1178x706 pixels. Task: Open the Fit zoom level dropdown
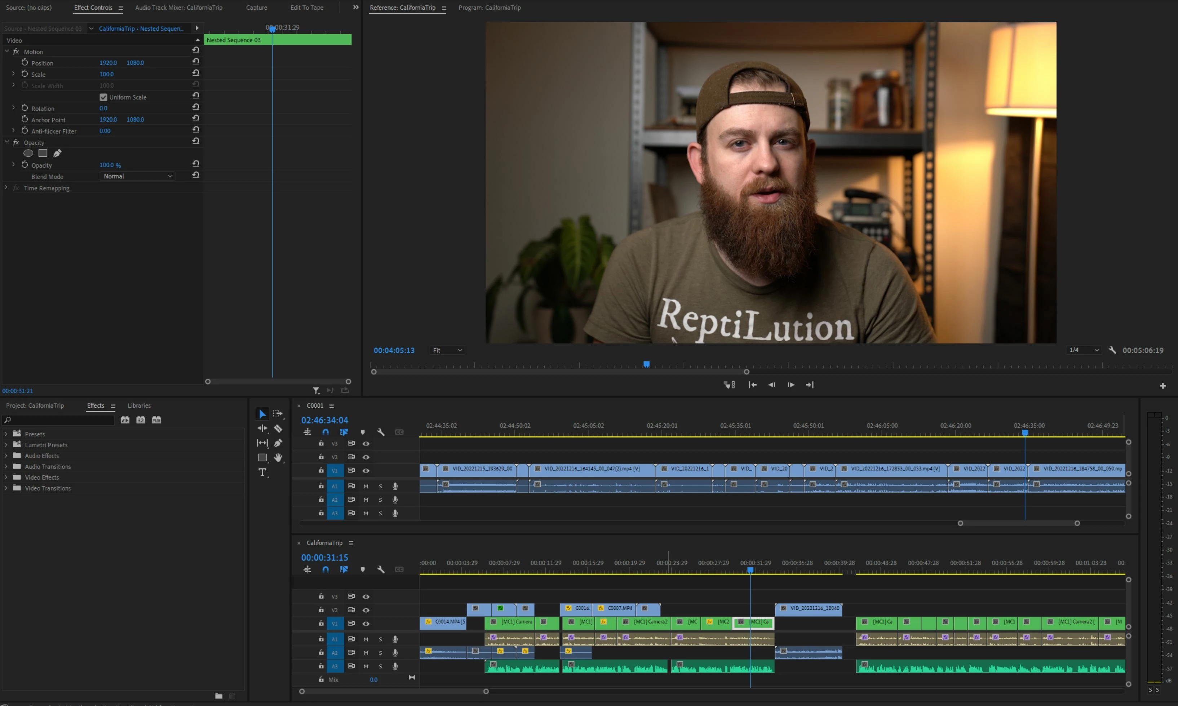click(x=446, y=351)
